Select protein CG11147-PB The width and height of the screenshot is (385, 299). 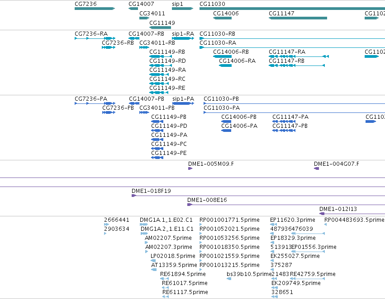(x=284, y=131)
